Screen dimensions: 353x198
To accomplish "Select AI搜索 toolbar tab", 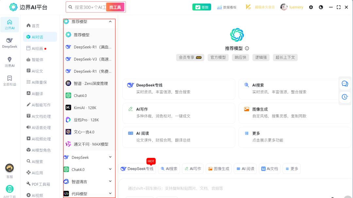I will click(x=169, y=169).
